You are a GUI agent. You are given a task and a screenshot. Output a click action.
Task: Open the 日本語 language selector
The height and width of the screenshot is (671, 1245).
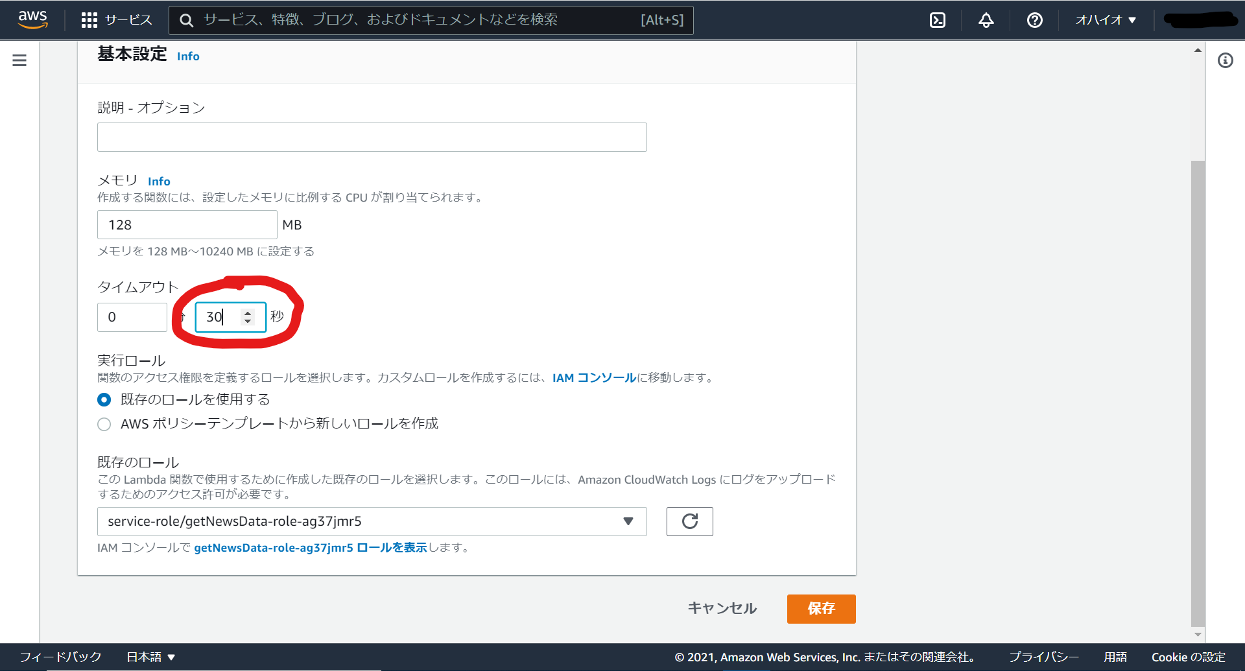[150, 657]
